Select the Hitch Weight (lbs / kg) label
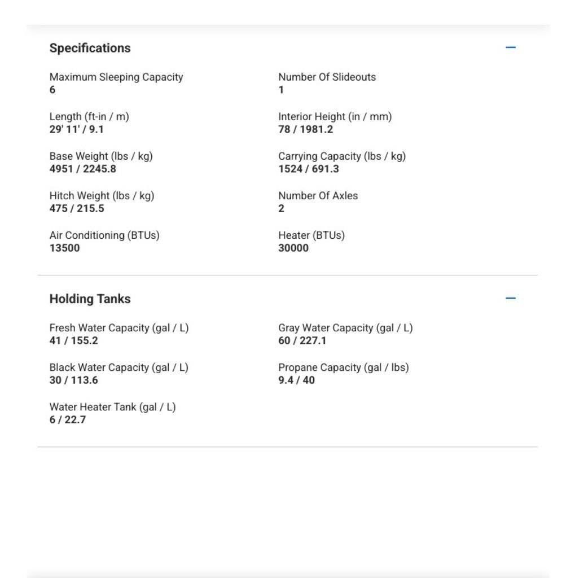The width and height of the screenshot is (575, 578). pyautogui.click(x=102, y=196)
